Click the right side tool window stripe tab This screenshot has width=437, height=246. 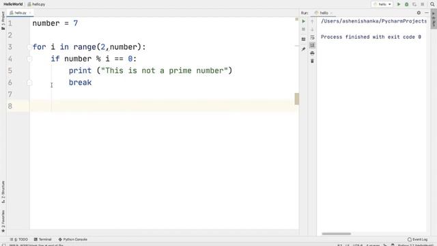click(434, 19)
